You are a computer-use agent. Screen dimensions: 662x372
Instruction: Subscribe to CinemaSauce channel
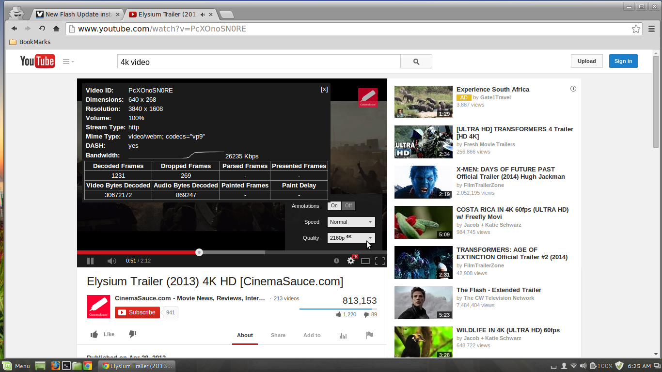pyautogui.click(x=137, y=312)
